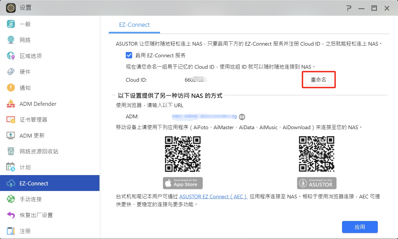Open 注册 in the sidebar
This screenshot has width=398, height=239.
tap(50, 231)
